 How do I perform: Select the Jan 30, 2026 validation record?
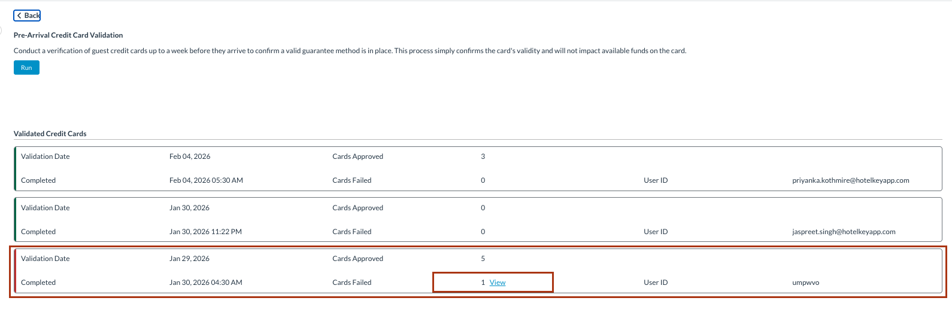[189, 208]
